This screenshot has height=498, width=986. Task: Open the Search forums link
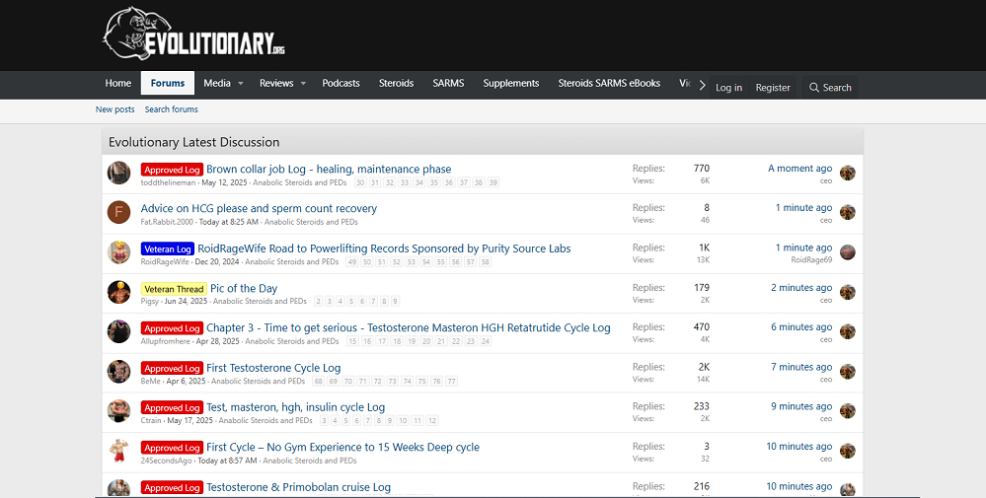171,109
